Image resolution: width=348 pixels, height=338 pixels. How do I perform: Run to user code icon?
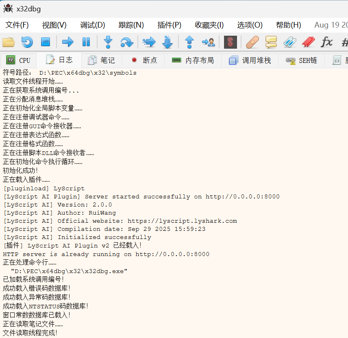pos(208,42)
